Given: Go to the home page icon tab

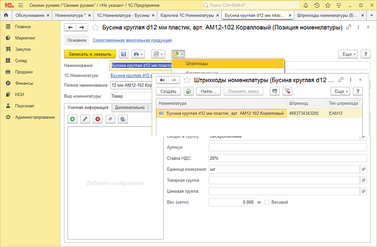Looking at the screenshot, I should point(6,15).
